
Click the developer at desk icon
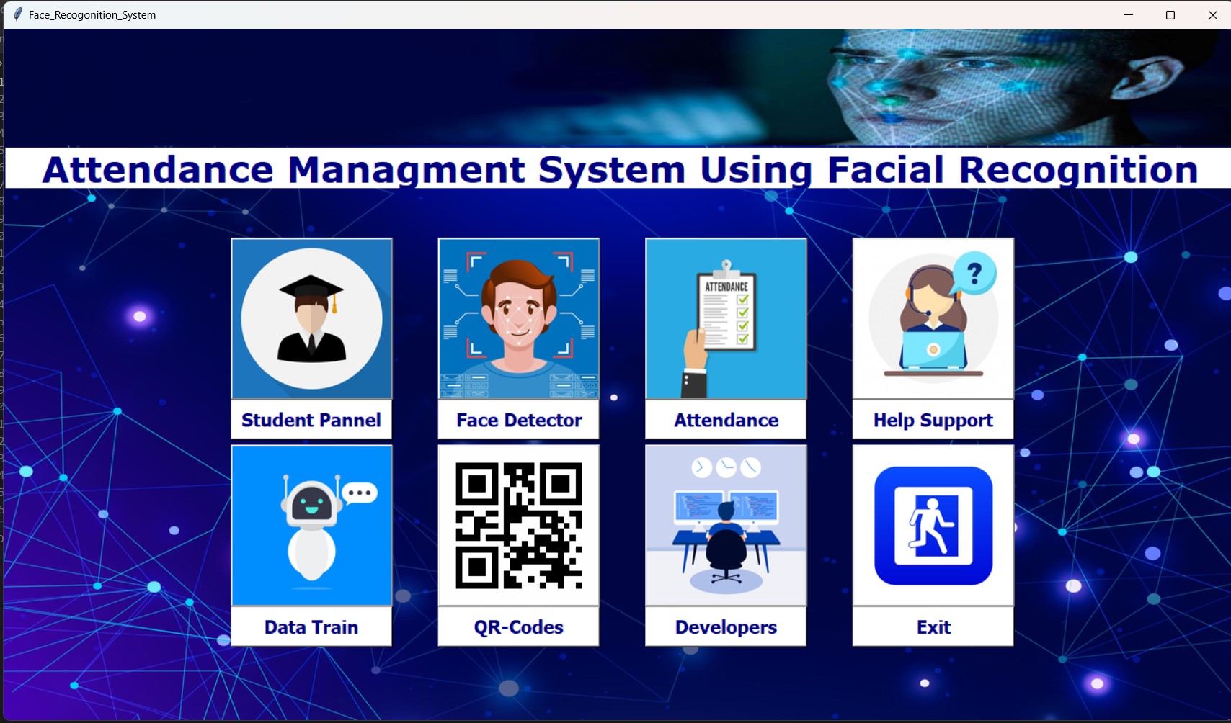click(726, 526)
